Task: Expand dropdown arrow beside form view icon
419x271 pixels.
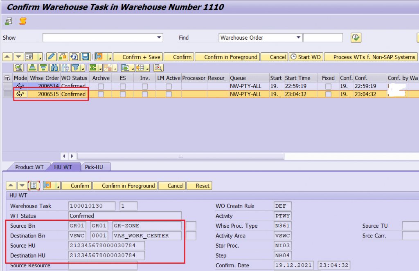Action: tap(40, 57)
